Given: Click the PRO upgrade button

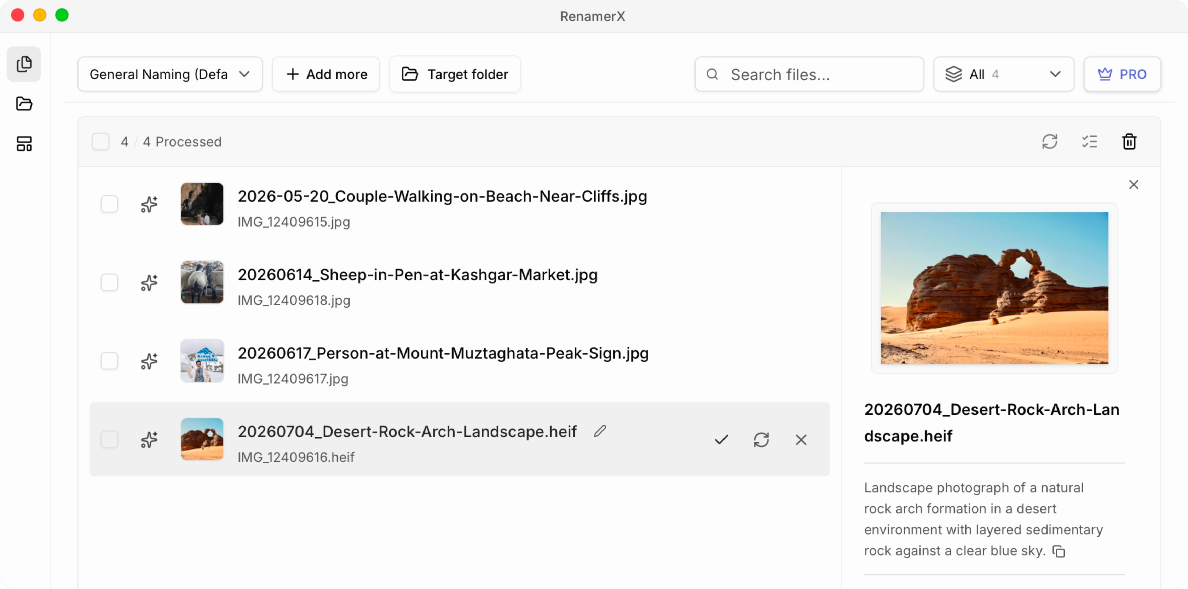Looking at the screenshot, I should tap(1122, 74).
